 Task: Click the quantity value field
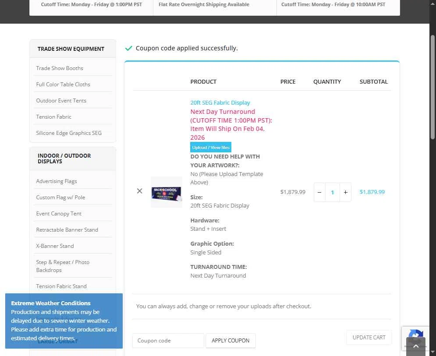click(x=332, y=192)
